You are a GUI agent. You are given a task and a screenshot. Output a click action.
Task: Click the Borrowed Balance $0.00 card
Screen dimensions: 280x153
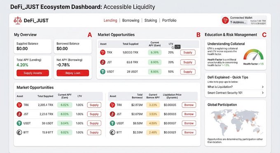(73, 46)
